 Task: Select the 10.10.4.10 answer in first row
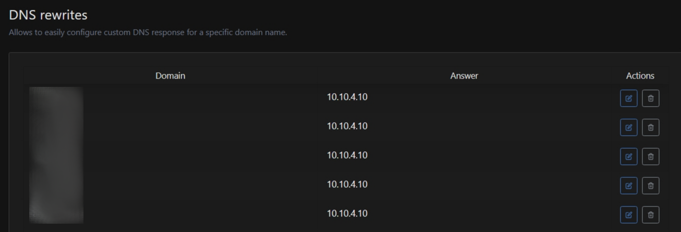pos(347,97)
